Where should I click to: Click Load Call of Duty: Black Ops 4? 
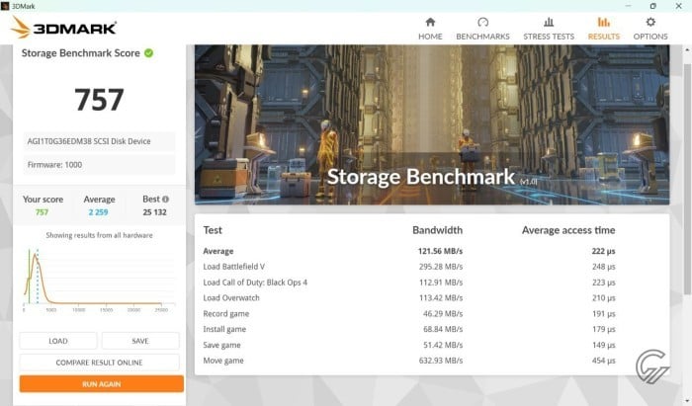click(x=255, y=283)
